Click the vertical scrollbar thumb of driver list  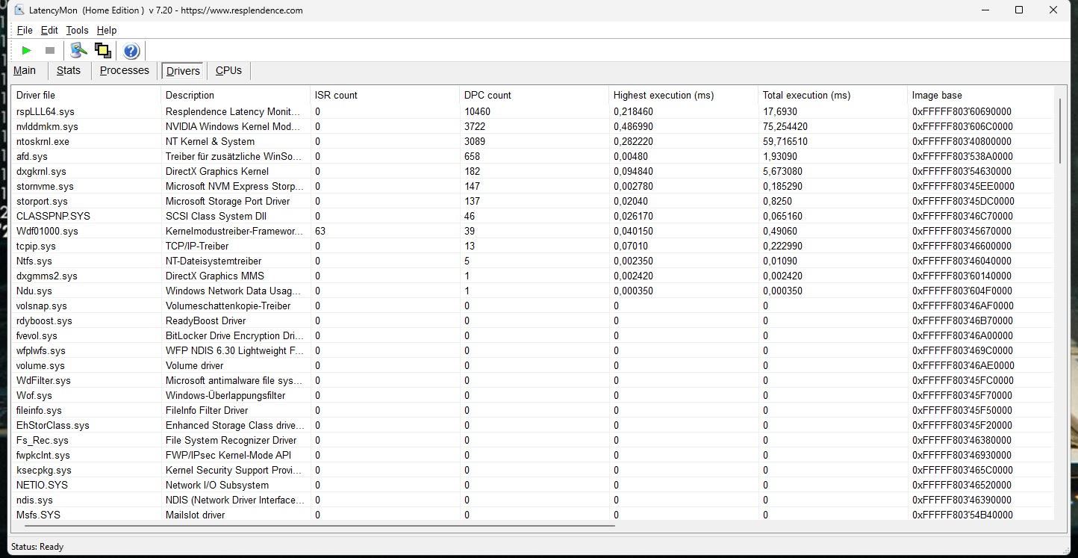(x=1060, y=131)
